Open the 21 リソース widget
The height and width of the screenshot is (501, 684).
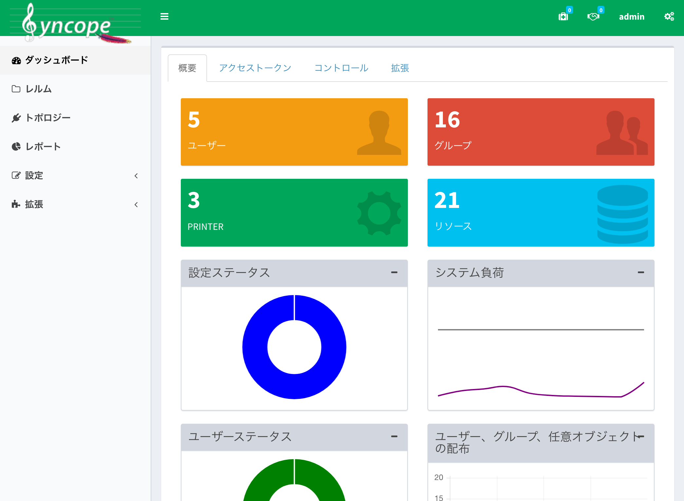point(540,213)
